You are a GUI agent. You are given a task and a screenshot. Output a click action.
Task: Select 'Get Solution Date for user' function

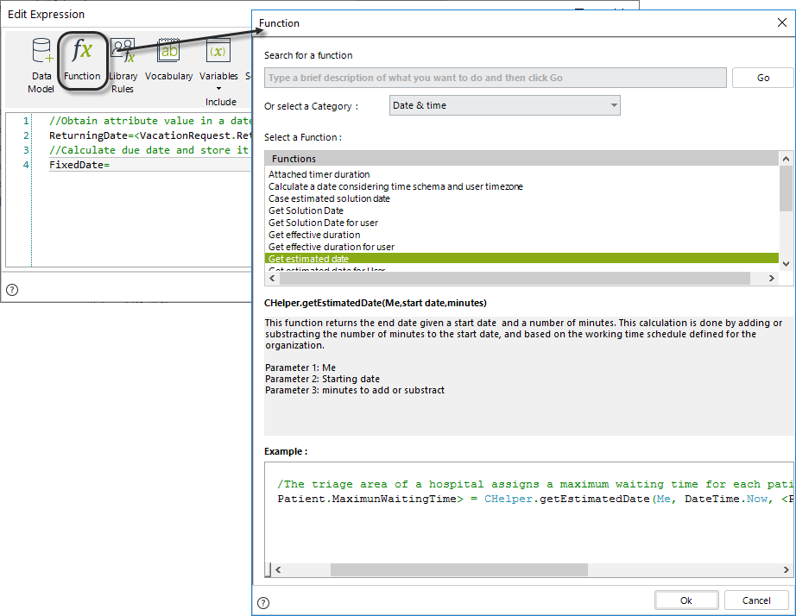[x=323, y=223]
